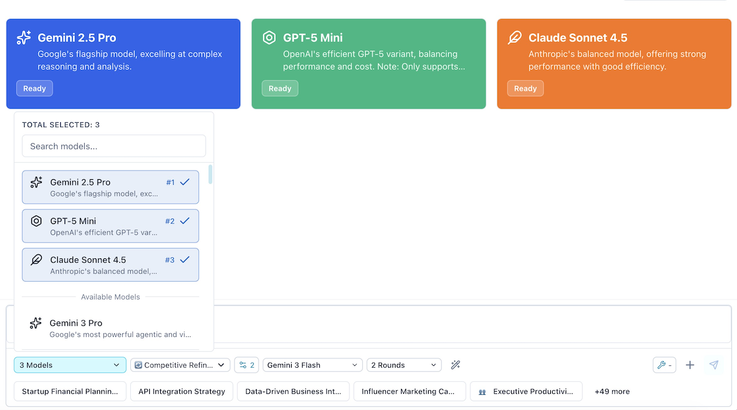Click the sparkle icon on Gemini 2.5 Pro card

(x=24, y=38)
